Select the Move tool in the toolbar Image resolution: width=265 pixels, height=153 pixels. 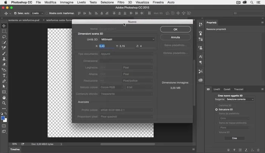click(4, 26)
